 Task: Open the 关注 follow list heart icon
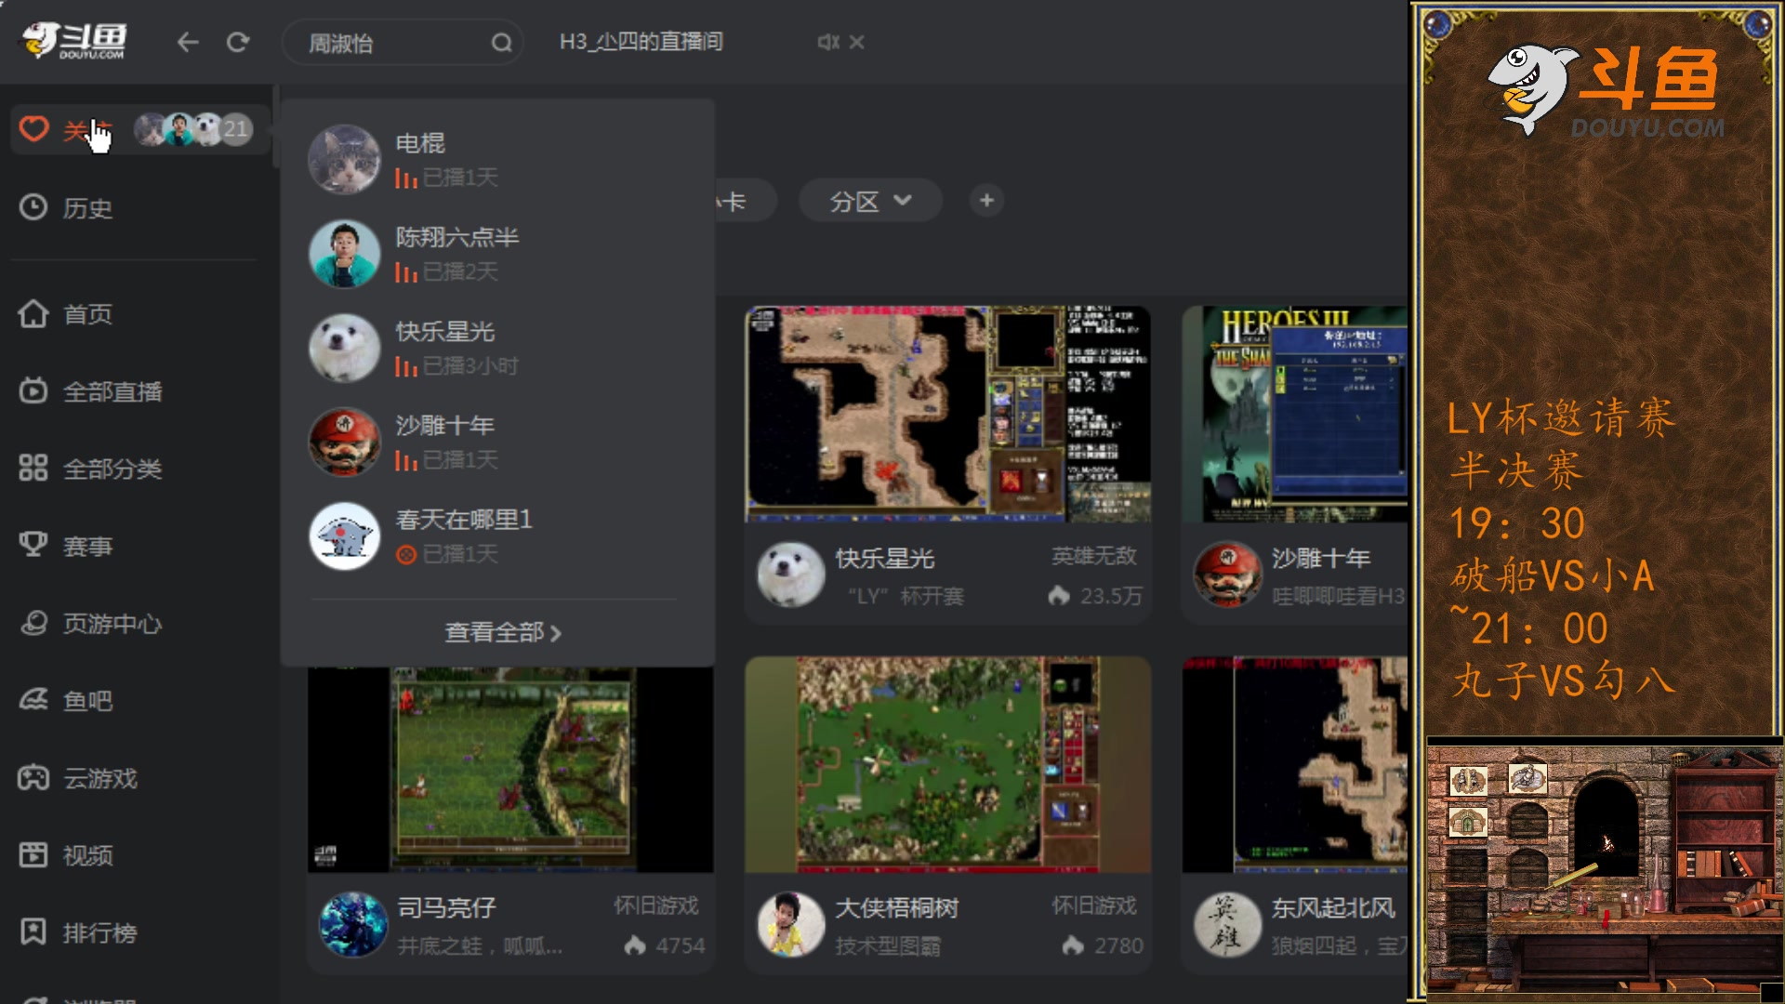34,128
